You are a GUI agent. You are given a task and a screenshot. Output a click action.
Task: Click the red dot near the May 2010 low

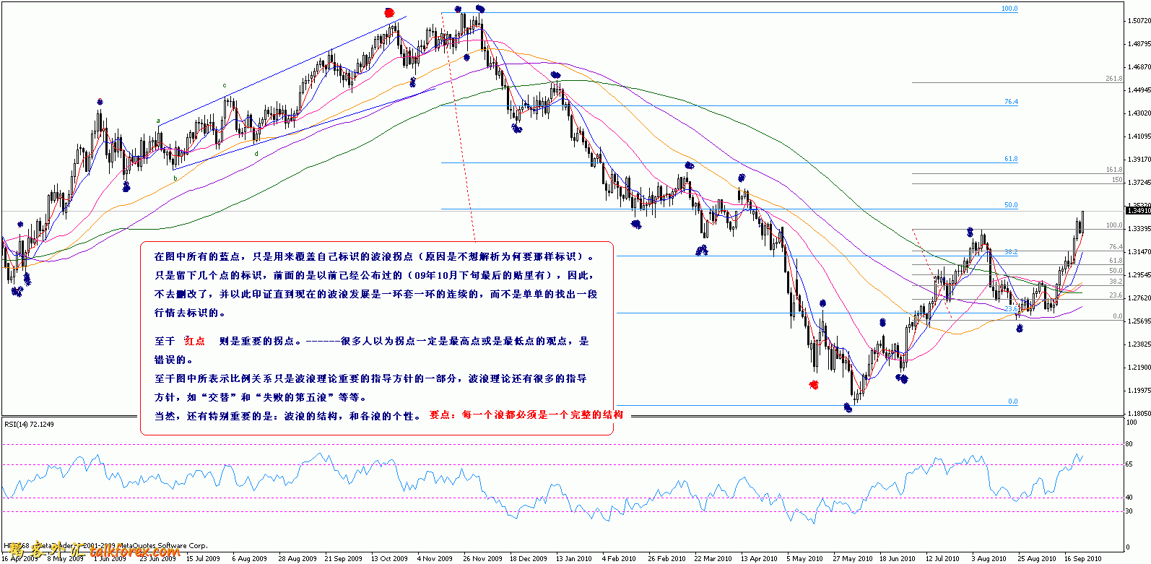pos(815,384)
